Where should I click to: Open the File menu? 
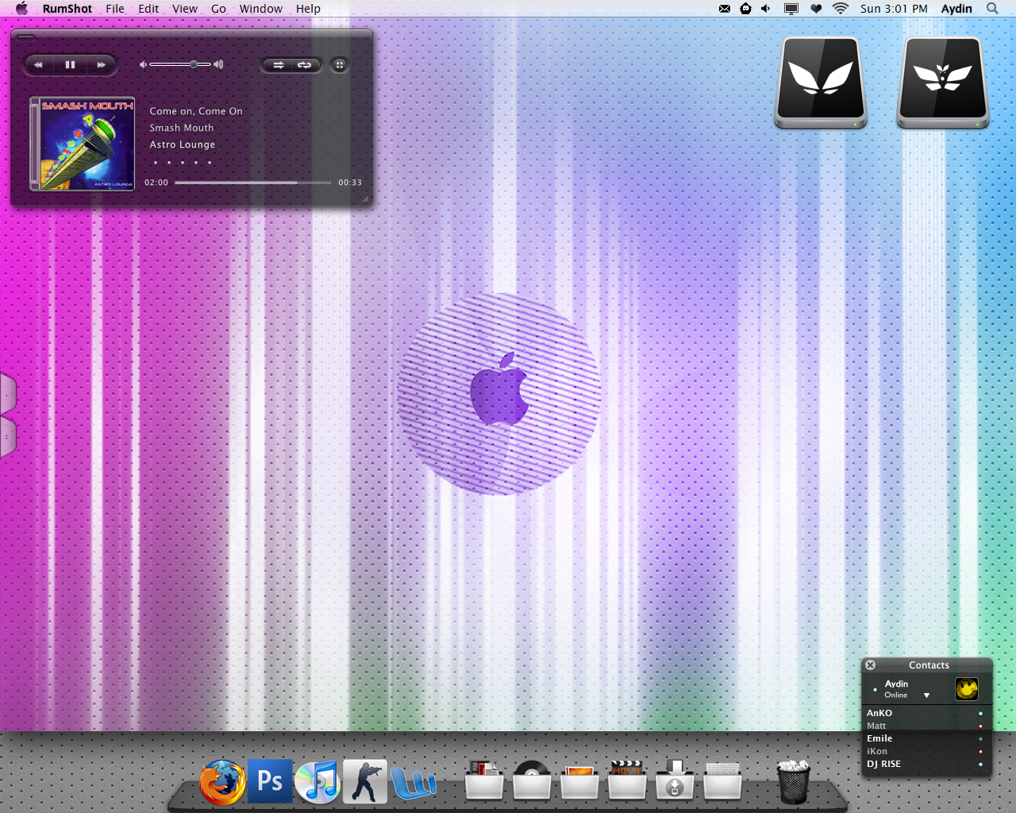(x=115, y=9)
